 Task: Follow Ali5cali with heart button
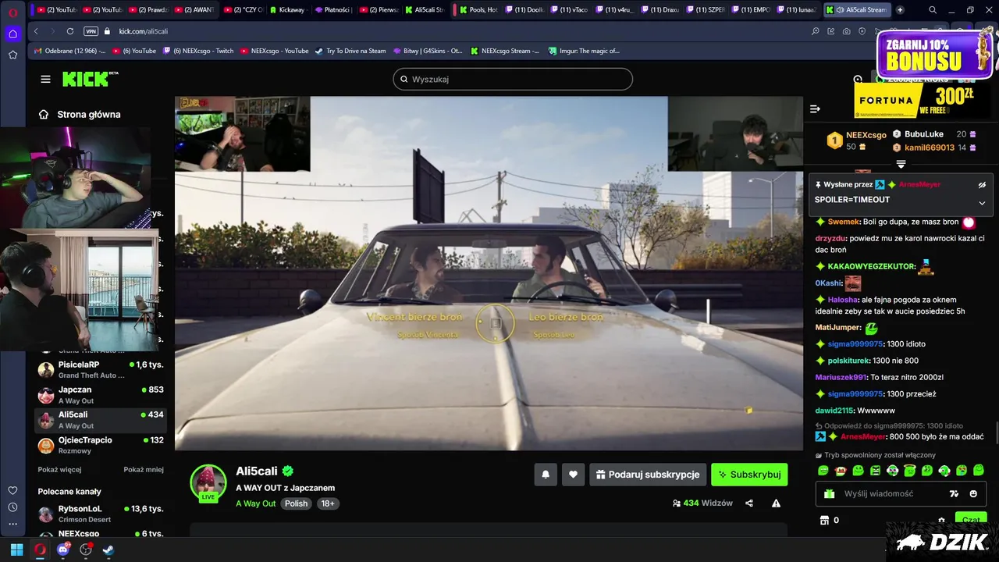click(x=573, y=474)
